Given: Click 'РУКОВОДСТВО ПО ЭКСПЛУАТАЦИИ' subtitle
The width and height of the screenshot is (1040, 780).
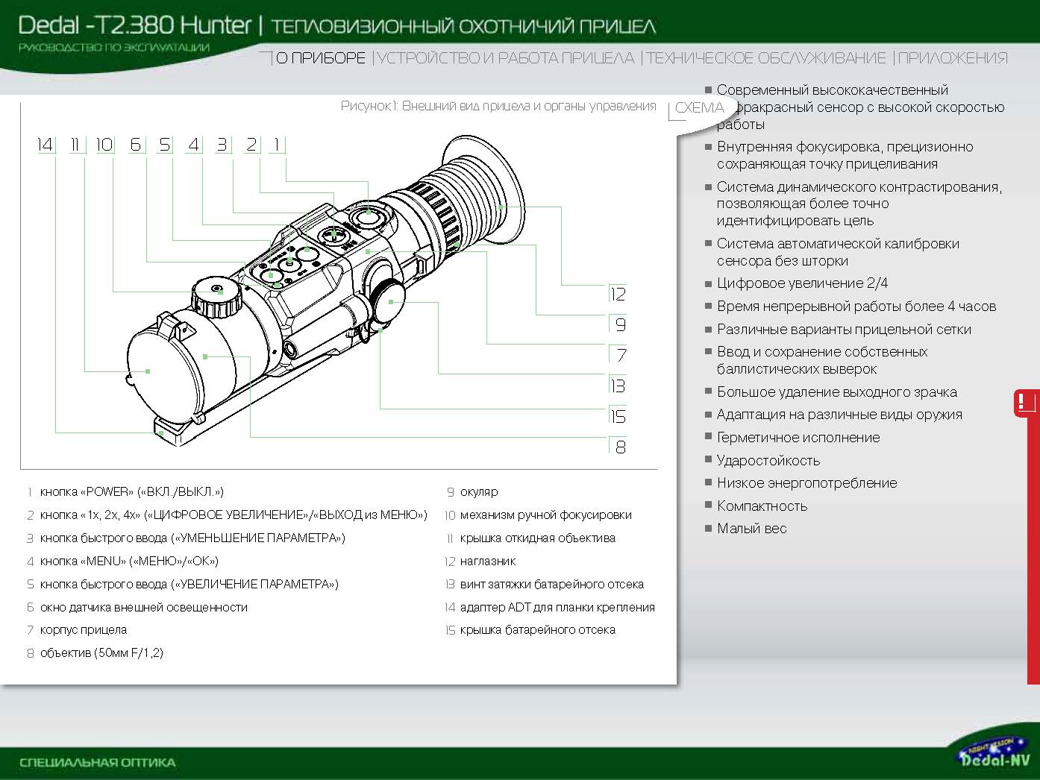Looking at the screenshot, I should (x=114, y=47).
